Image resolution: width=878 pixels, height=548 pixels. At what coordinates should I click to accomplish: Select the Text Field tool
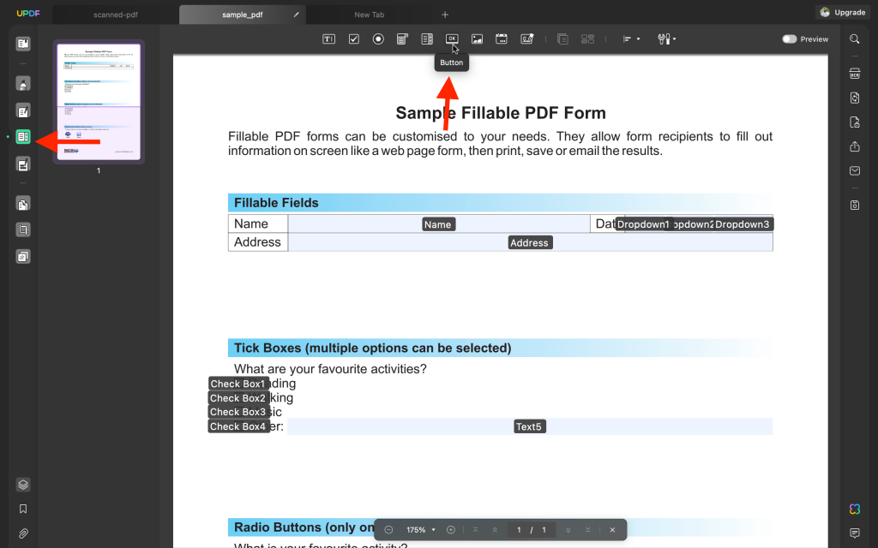tap(328, 39)
